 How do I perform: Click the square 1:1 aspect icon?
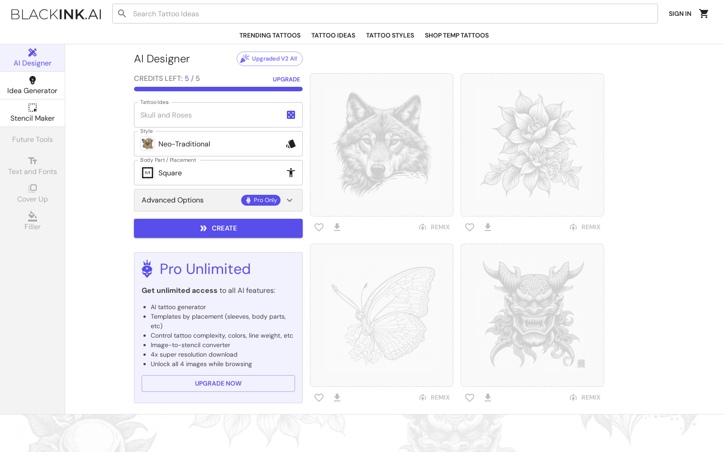[x=148, y=173]
